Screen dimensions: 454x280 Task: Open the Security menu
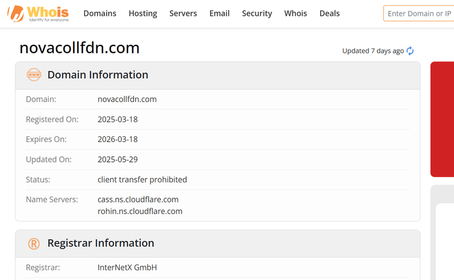pyautogui.click(x=257, y=13)
